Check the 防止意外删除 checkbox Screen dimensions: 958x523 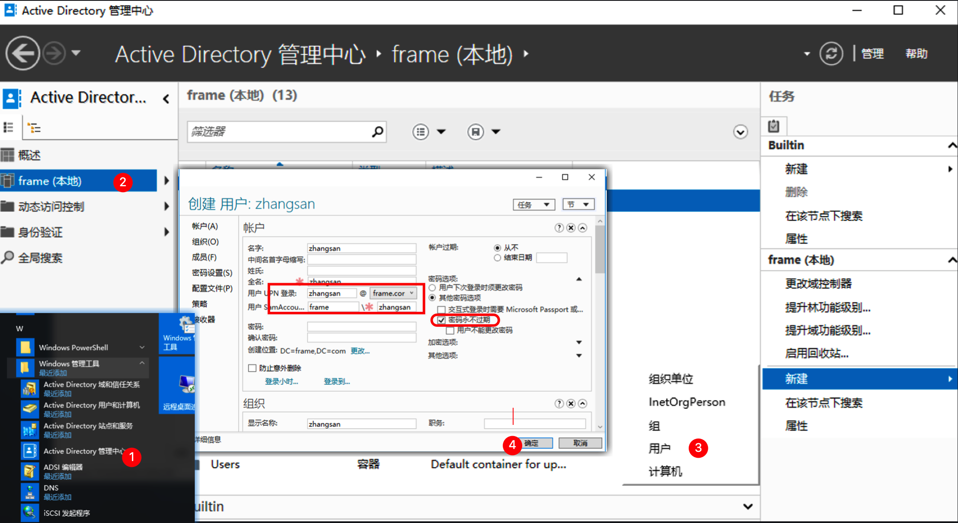pyautogui.click(x=252, y=368)
